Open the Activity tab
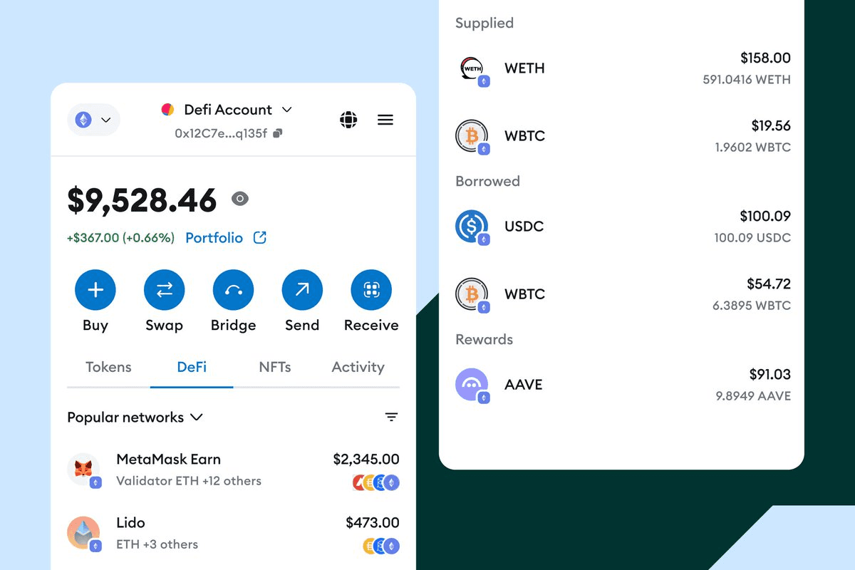The width and height of the screenshot is (855, 570). (x=358, y=367)
